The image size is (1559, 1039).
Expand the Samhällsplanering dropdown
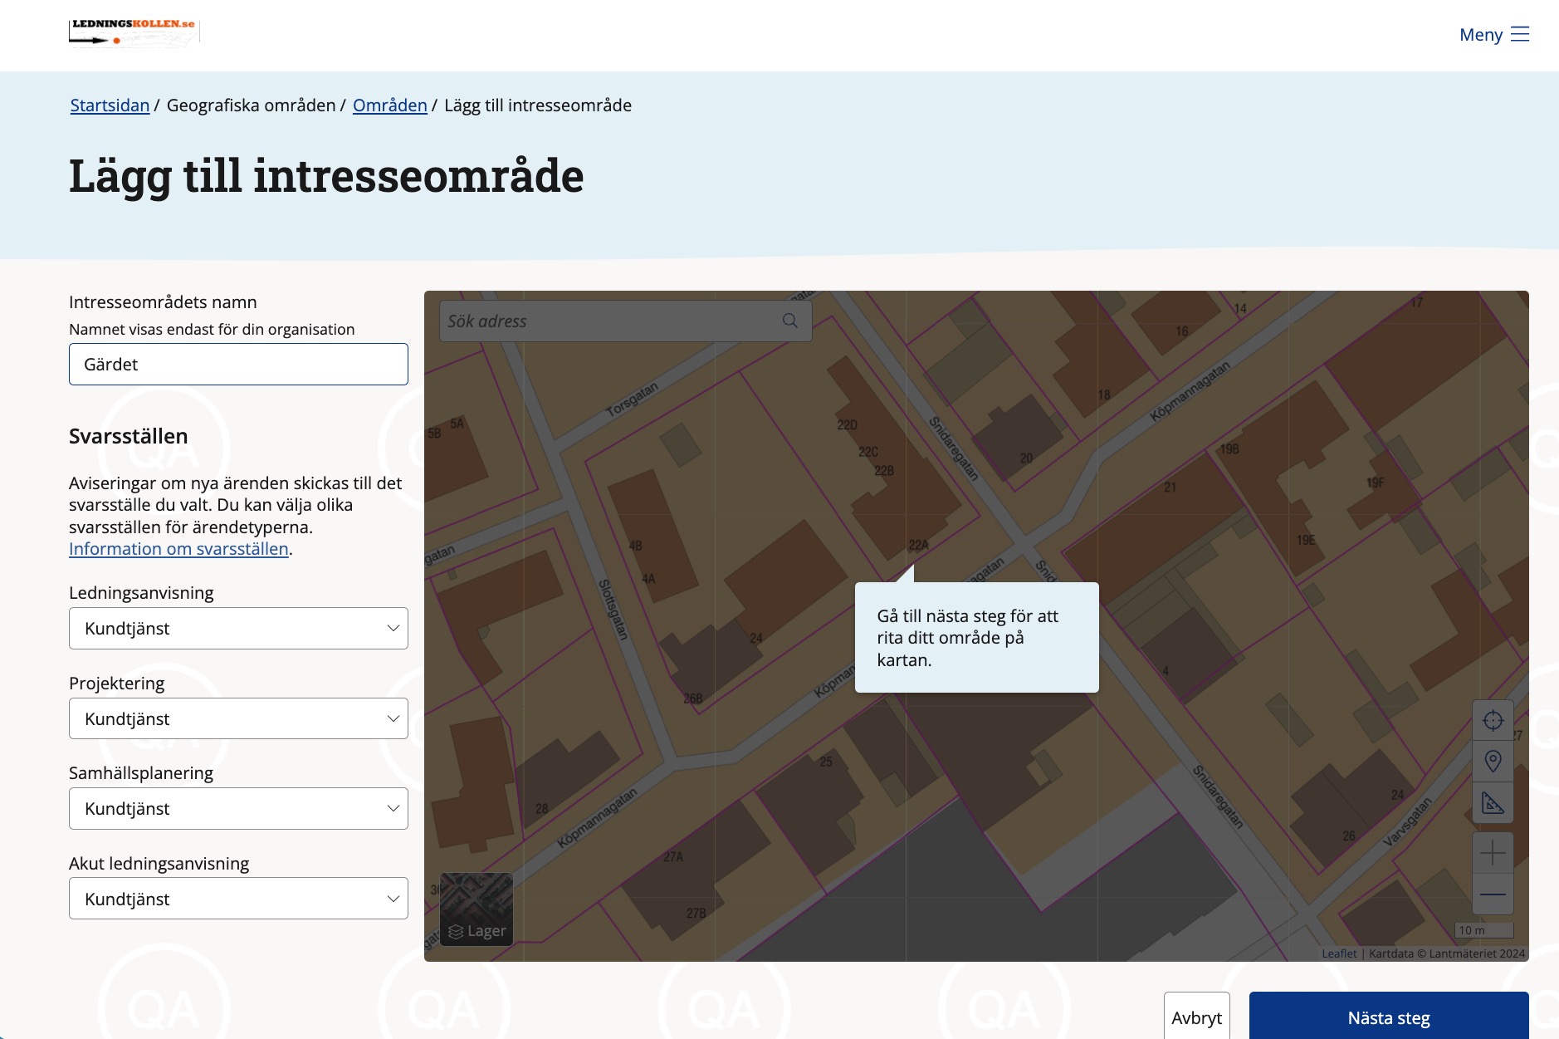coord(238,809)
